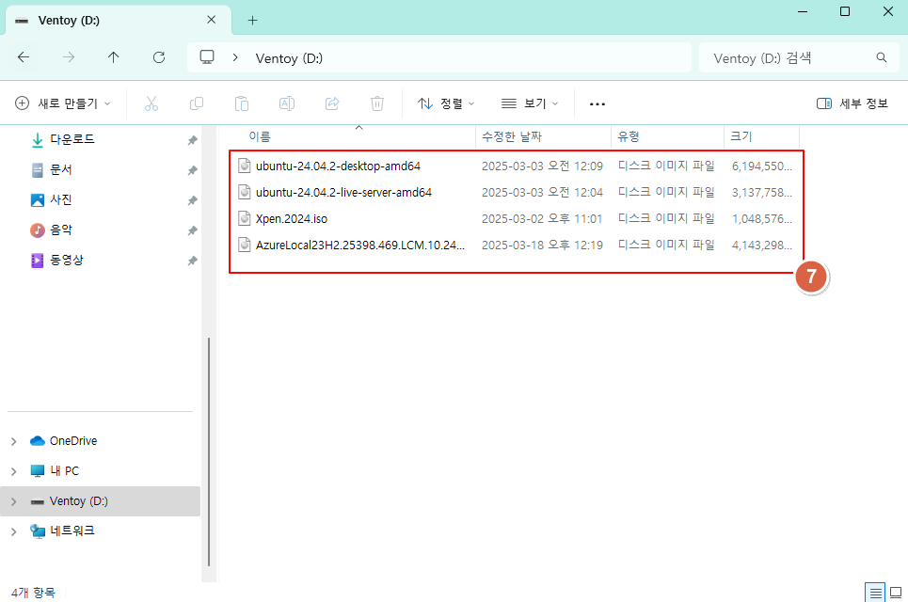This screenshot has width=908, height=602.
Task: Open 동영상 (Videos) in sidebar
Action: coord(66,260)
